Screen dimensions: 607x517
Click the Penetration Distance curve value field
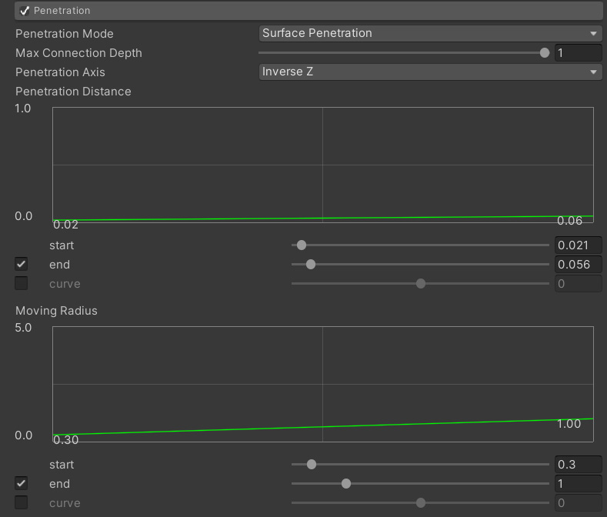[x=578, y=283]
